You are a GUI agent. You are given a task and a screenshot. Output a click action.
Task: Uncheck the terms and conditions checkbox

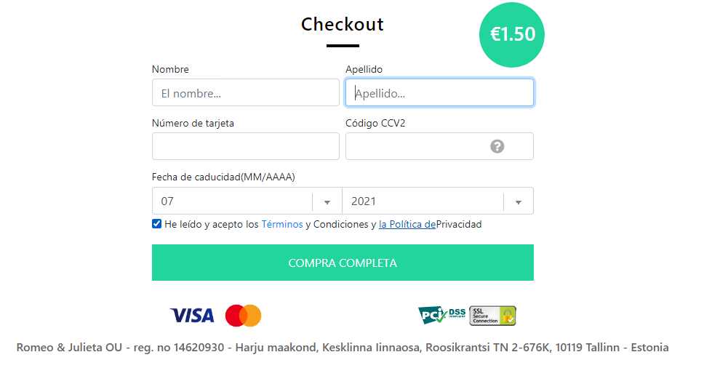(156, 224)
